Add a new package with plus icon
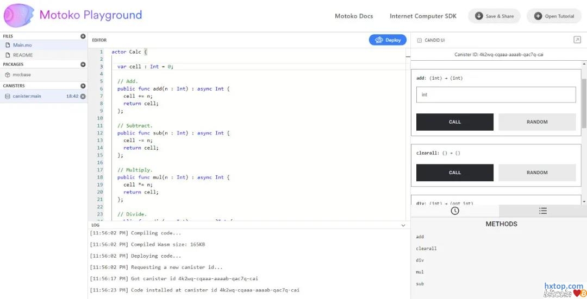The height and width of the screenshot is (299, 587). pos(83,65)
